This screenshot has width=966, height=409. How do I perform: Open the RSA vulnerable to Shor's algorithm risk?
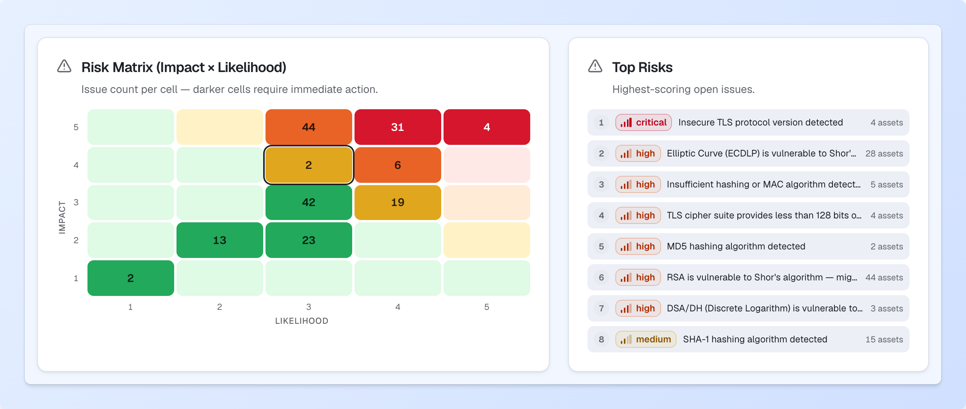(x=748, y=277)
